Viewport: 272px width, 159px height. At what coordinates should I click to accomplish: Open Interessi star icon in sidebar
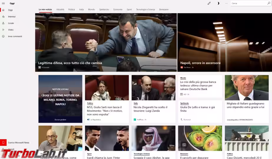3,16
